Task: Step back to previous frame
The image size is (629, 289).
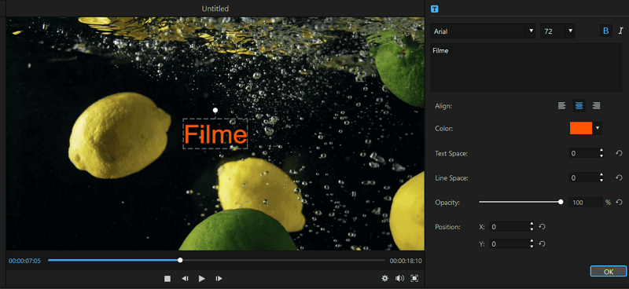Action: (185, 279)
